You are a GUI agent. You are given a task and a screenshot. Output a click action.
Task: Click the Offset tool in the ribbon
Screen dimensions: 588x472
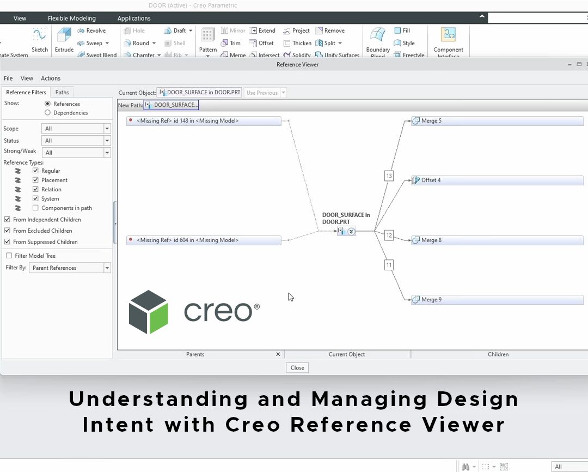pyautogui.click(x=262, y=43)
